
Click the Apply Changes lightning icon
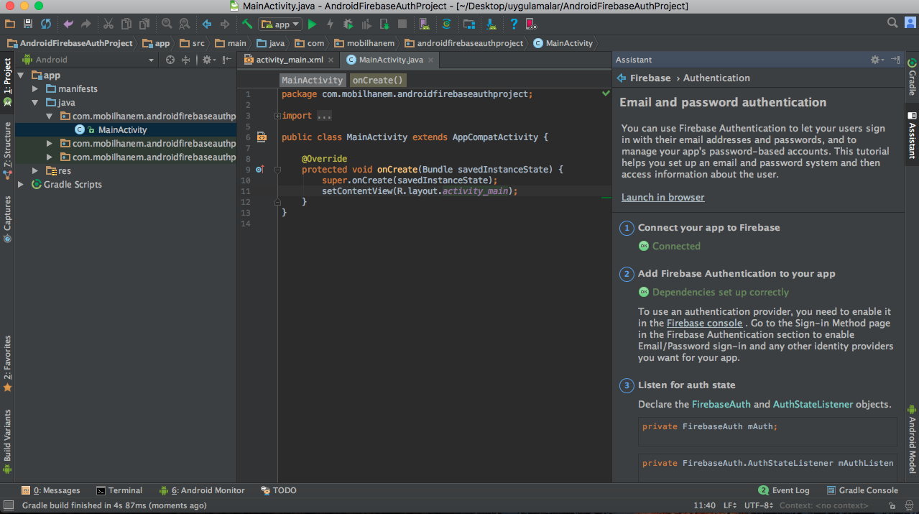[x=330, y=24]
